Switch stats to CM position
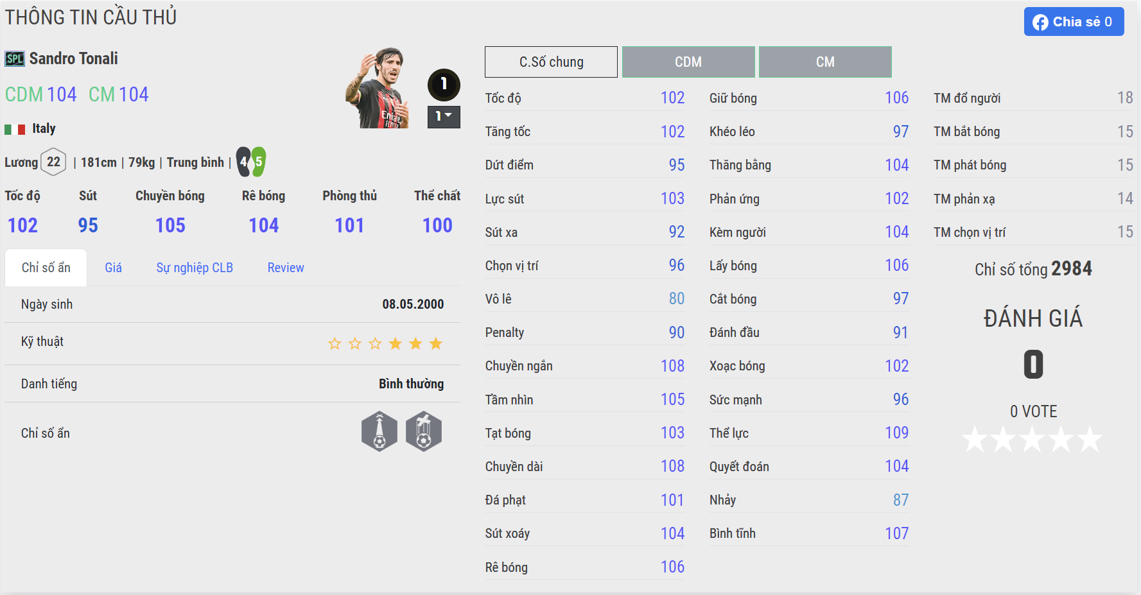Image resolution: width=1141 pixels, height=595 pixels. click(825, 62)
